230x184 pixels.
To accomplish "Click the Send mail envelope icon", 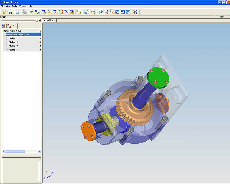I will coord(18,12).
